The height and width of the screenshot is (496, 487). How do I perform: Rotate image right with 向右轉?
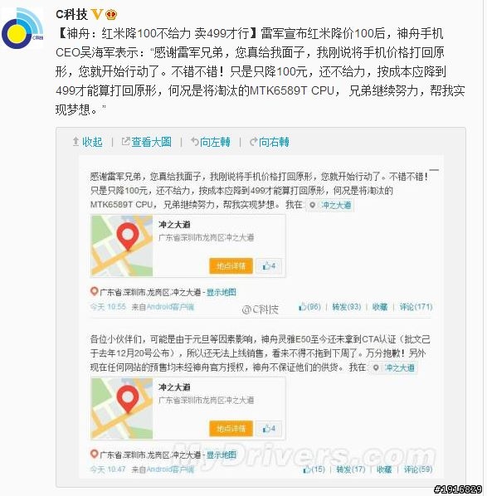pyautogui.click(x=270, y=142)
